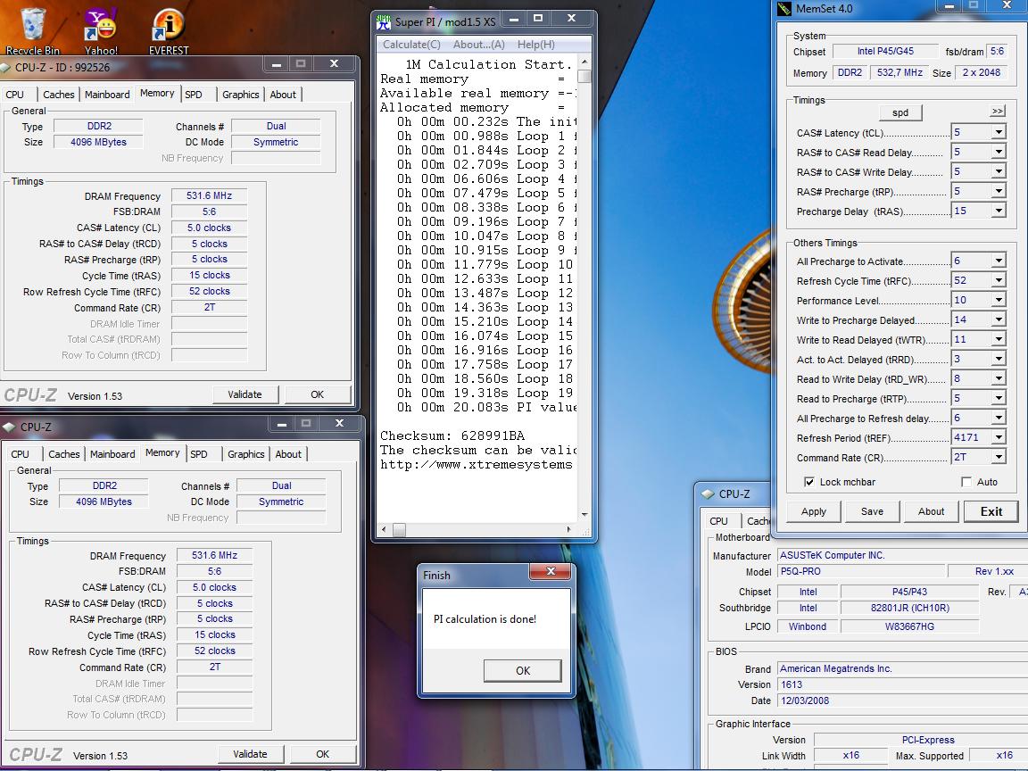Click the Exit button in MemSet

tap(991, 511)
